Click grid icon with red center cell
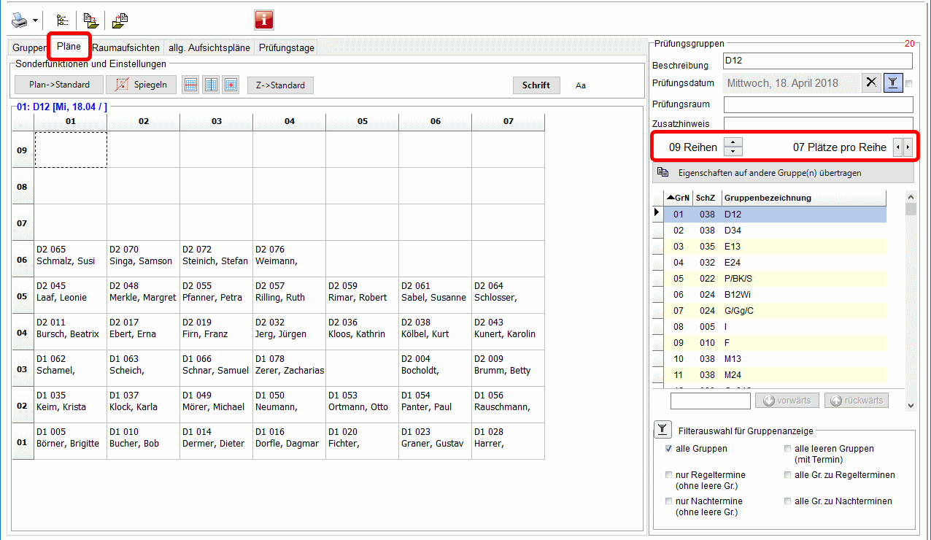Screen dimensions: 931x540 [231, 85]
